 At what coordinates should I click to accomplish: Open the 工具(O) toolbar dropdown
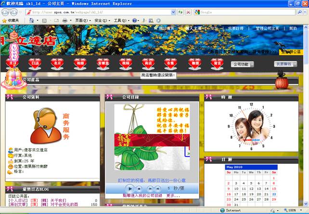click(x=121, y=21)
